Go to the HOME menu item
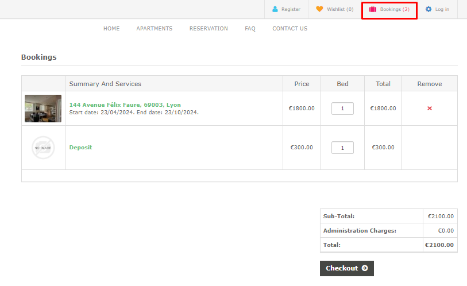This screenshot has height=286, width=467. 111,29
